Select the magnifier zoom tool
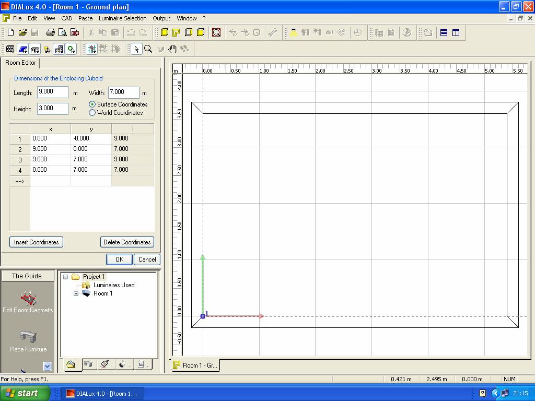The height and width of the screenshot is (401, 535). pos(148,49)
